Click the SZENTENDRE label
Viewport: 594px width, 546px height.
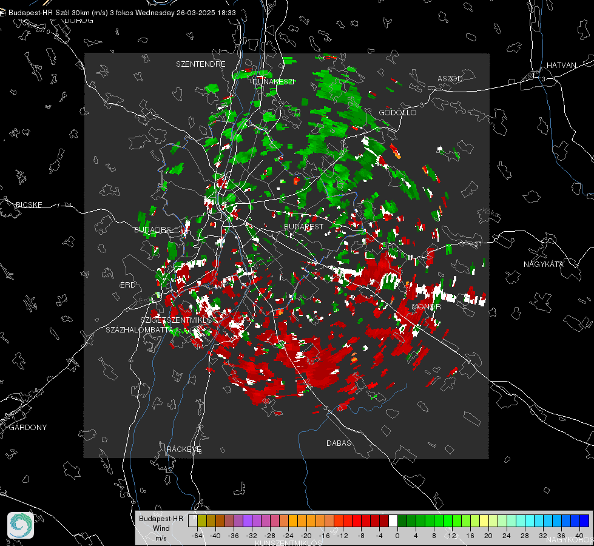[x=200, y=64]
